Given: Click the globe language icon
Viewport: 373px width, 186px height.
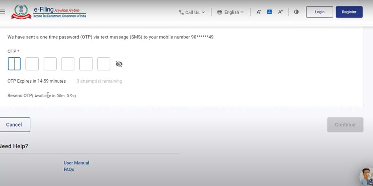Looking at the screenshot, I should pyautogui.click(x=220, y=12).
